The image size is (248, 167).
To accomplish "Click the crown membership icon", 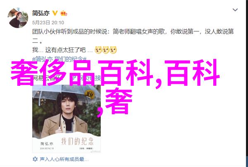I will coord(64,13).
